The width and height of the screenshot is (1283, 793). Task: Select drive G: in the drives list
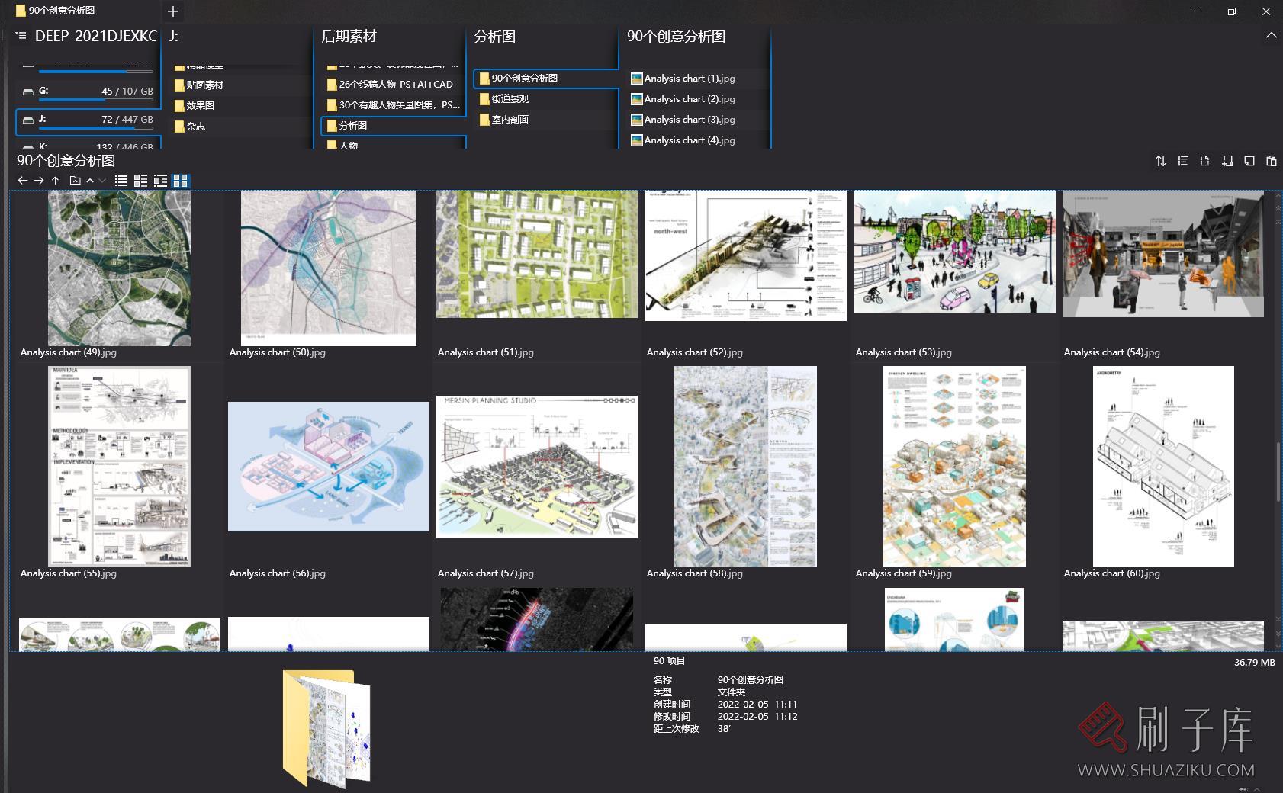pos(88,91)
